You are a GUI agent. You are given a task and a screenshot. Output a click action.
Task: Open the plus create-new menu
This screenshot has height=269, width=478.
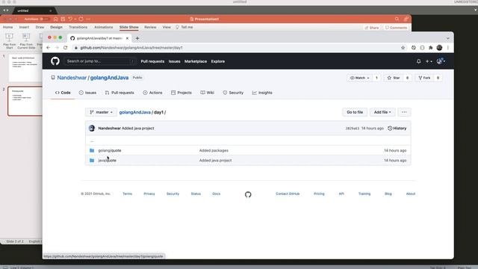(x=429, y=61)
